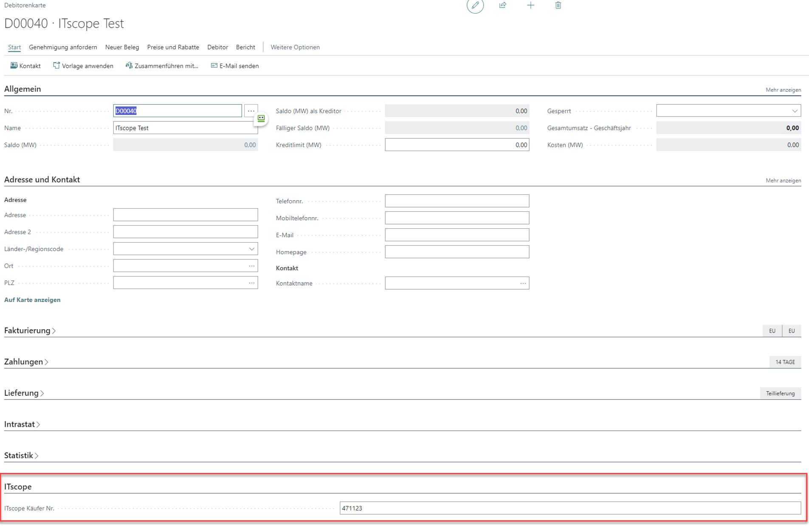809x526 pixels.
Task: Click the Kontaktname lookup ellipsis
Action: [523, 283]
